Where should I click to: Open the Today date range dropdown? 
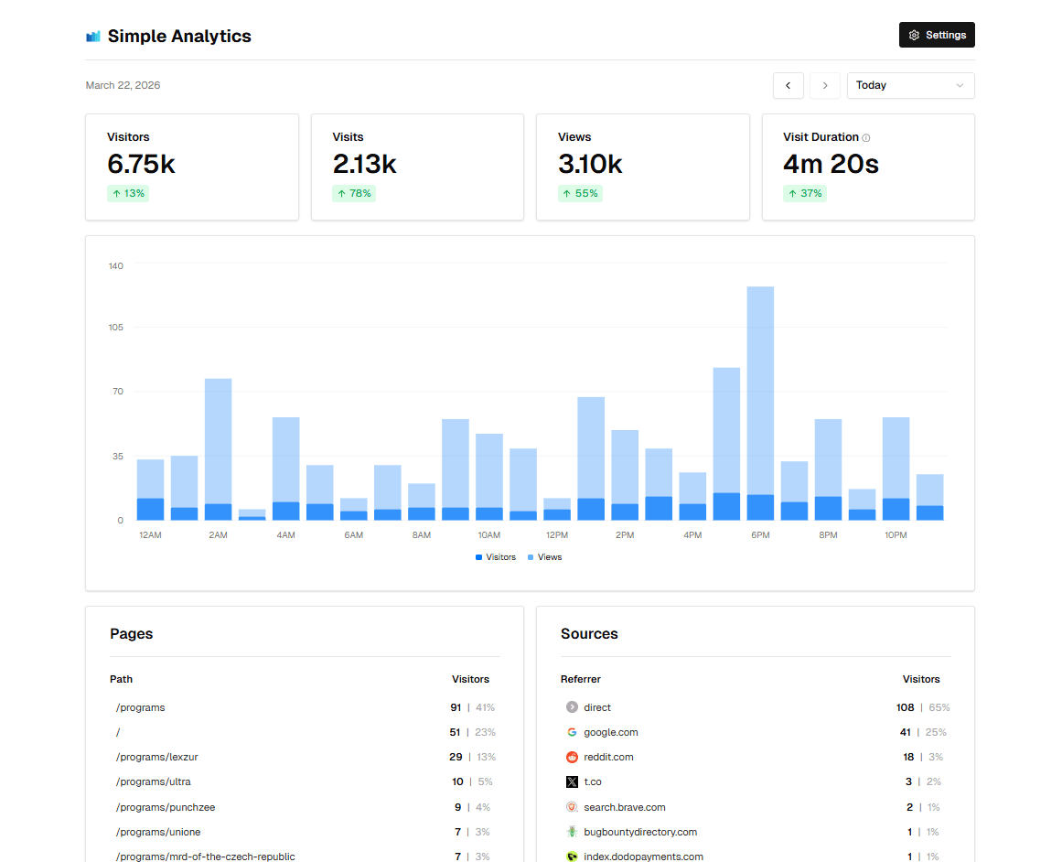pyautogui.click(x=910, y=85)
